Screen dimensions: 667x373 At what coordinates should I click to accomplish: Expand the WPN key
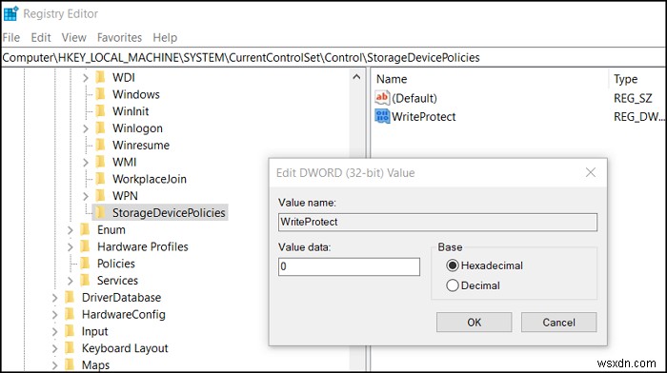[x=86, y=196]
